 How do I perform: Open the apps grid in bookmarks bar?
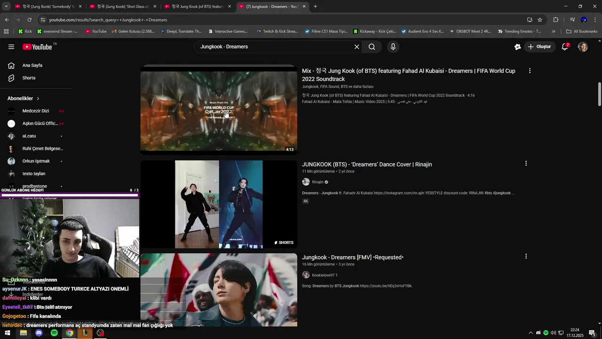pos(6,32)
